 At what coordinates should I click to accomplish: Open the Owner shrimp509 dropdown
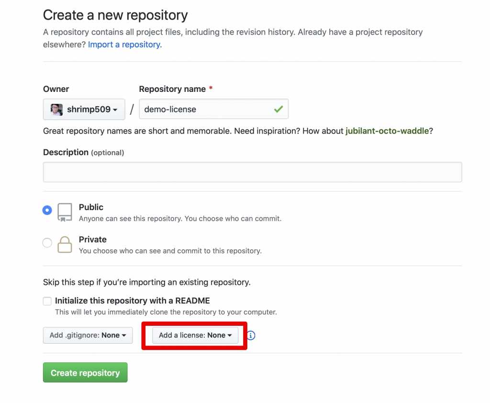(84, 109)
